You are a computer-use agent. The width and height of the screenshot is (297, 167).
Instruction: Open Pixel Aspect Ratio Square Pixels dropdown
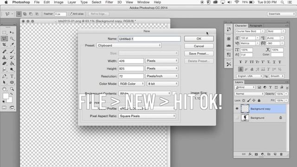click(147, 116)
